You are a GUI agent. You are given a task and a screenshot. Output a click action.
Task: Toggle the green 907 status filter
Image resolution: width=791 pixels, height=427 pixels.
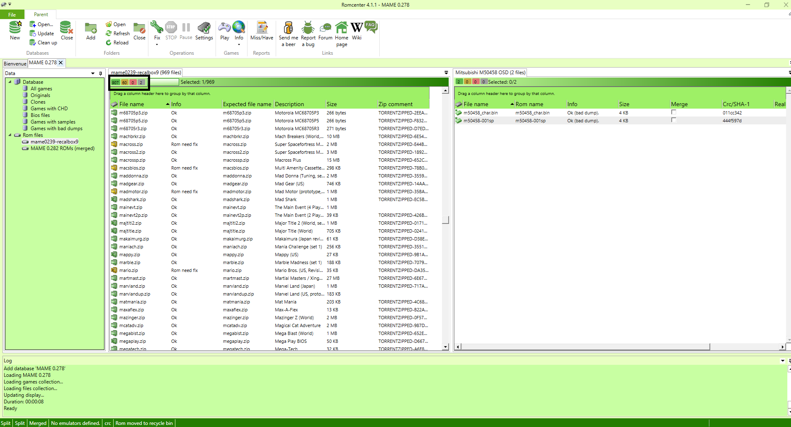click(115, 82)
